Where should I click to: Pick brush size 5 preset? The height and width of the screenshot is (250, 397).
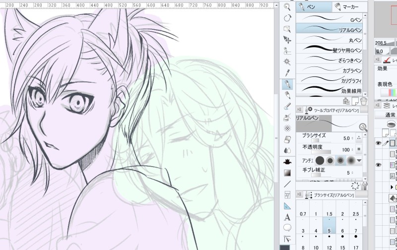[329, 226]
